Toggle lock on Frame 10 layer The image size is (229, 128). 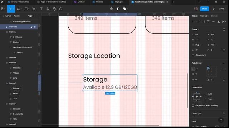[x=31, y=27]
